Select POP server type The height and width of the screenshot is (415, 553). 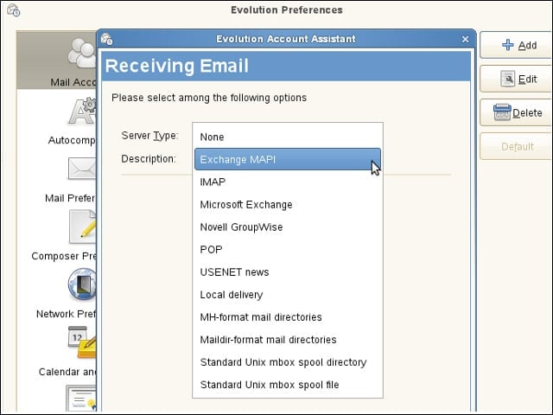288,250
